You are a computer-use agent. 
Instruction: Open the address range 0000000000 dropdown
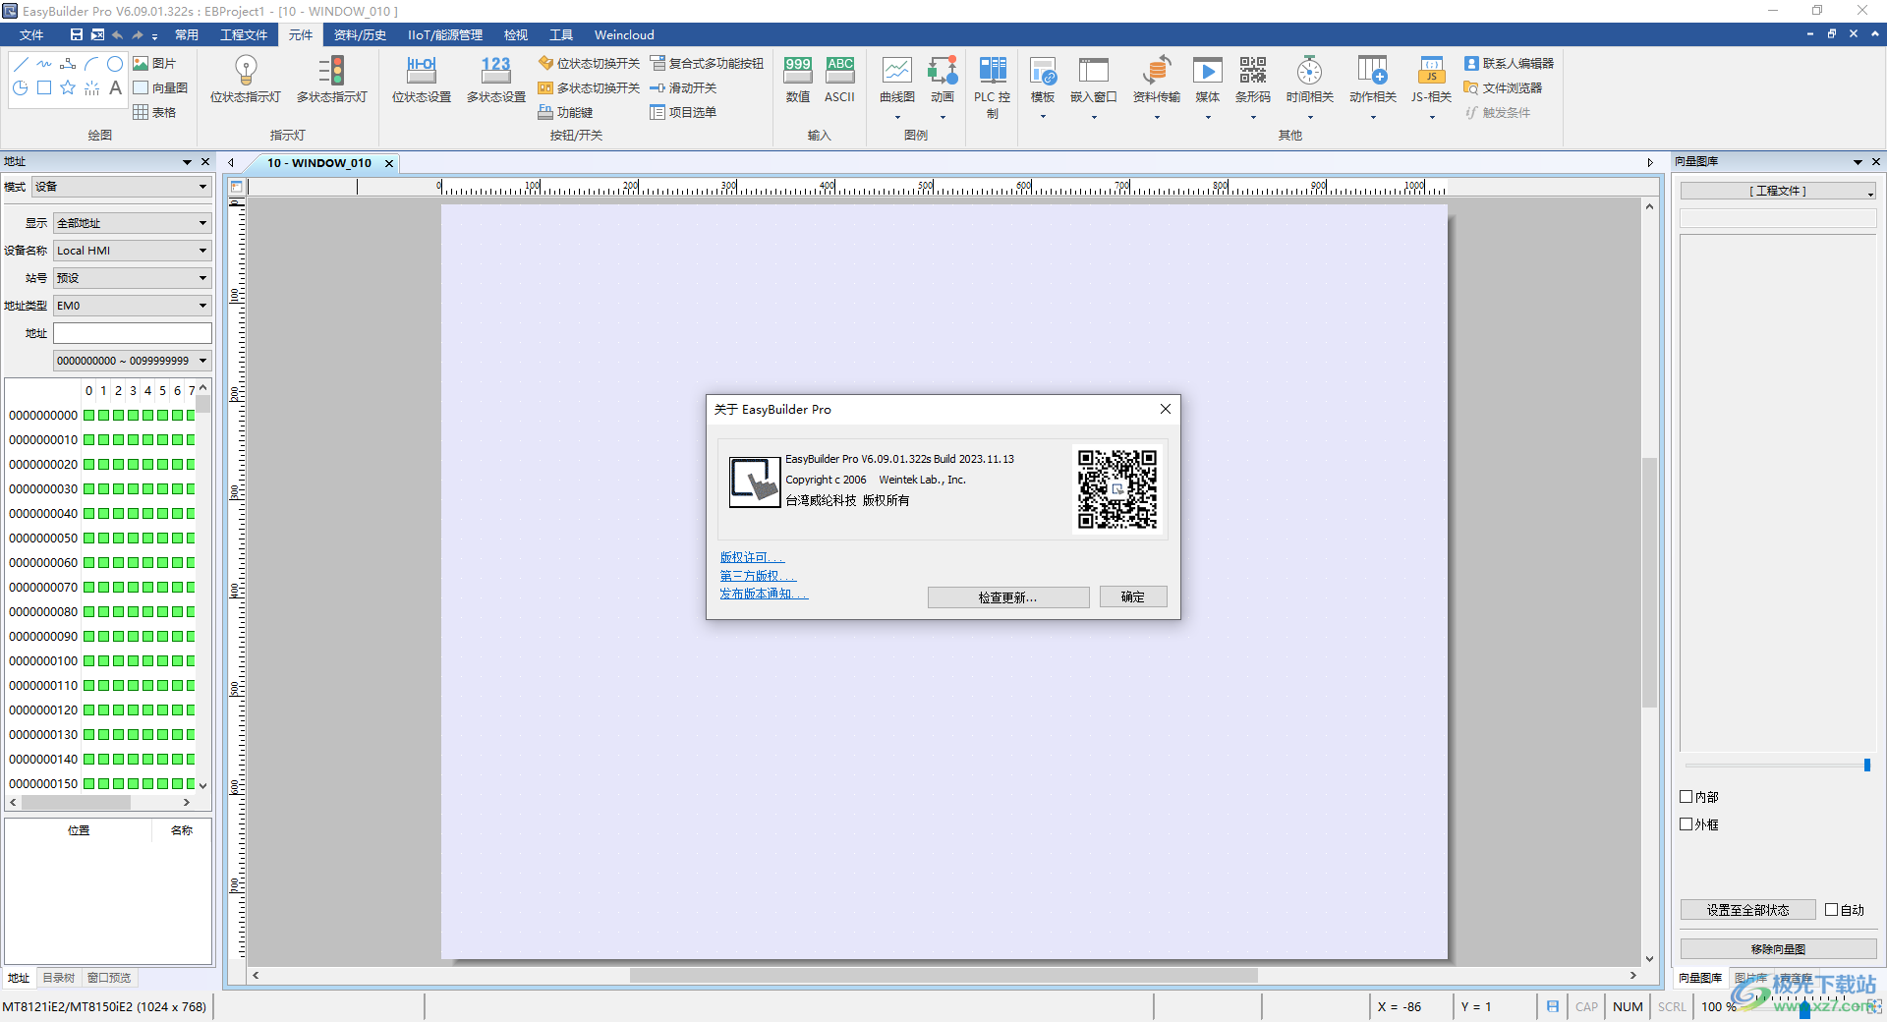[x=133, y=361]
